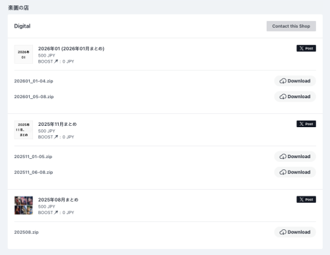The width and height of the screenshot is (330, 255).
Task: Download 202508.zip file
Action: 295,232
